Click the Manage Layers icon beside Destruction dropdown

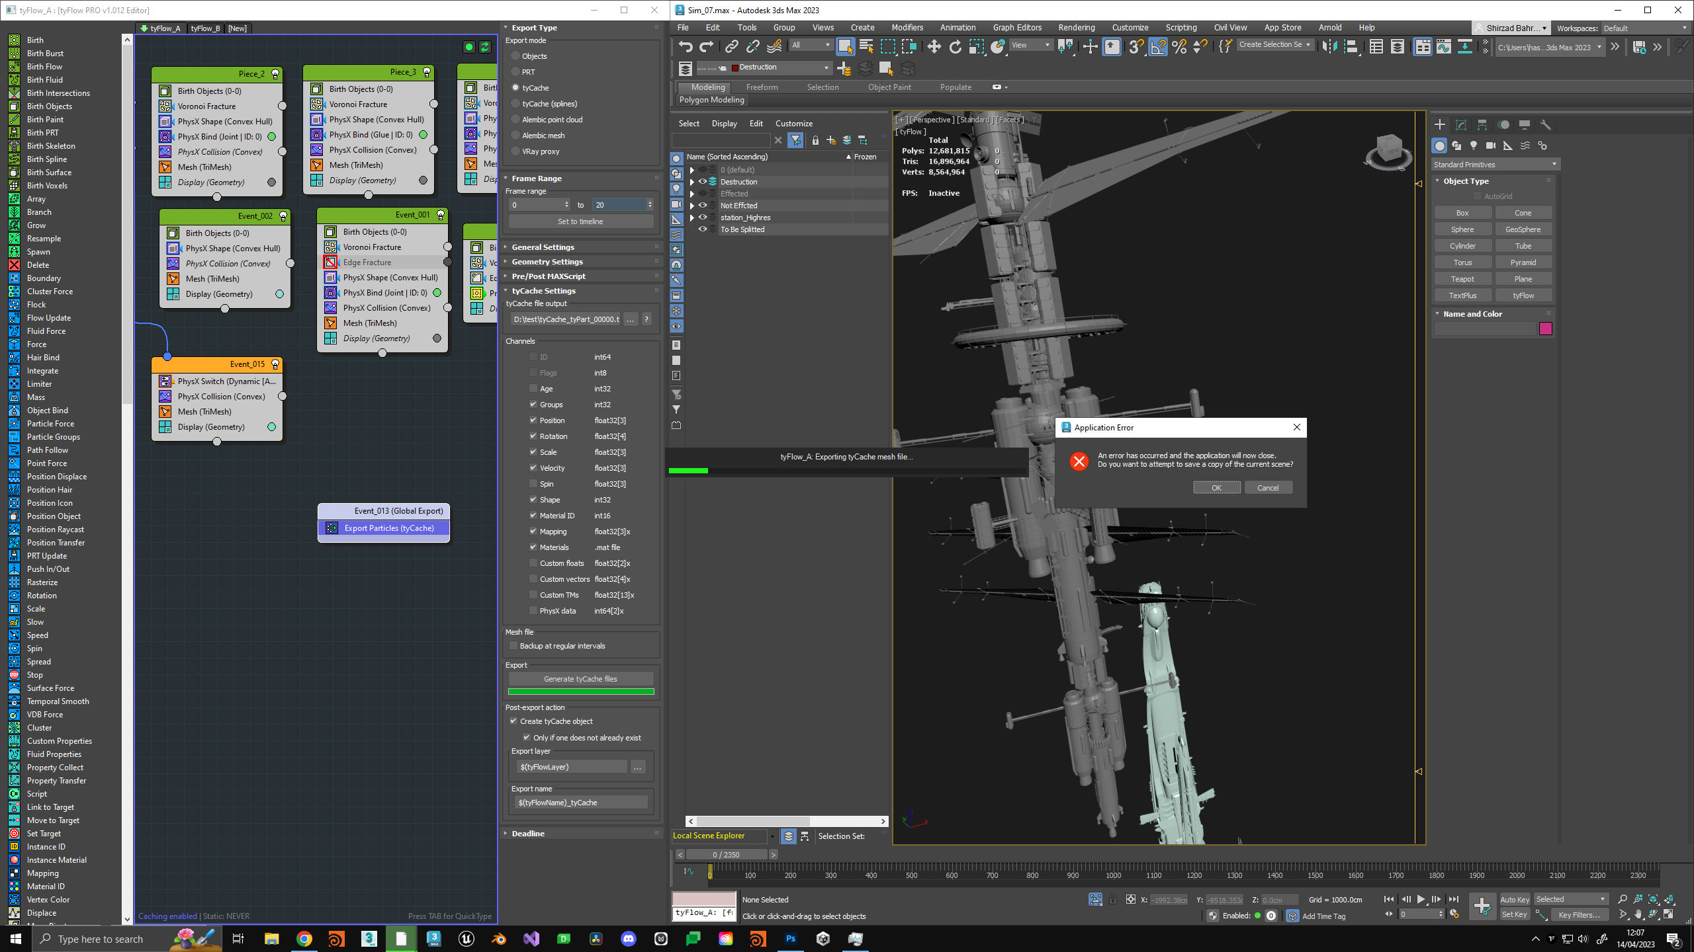686,68
